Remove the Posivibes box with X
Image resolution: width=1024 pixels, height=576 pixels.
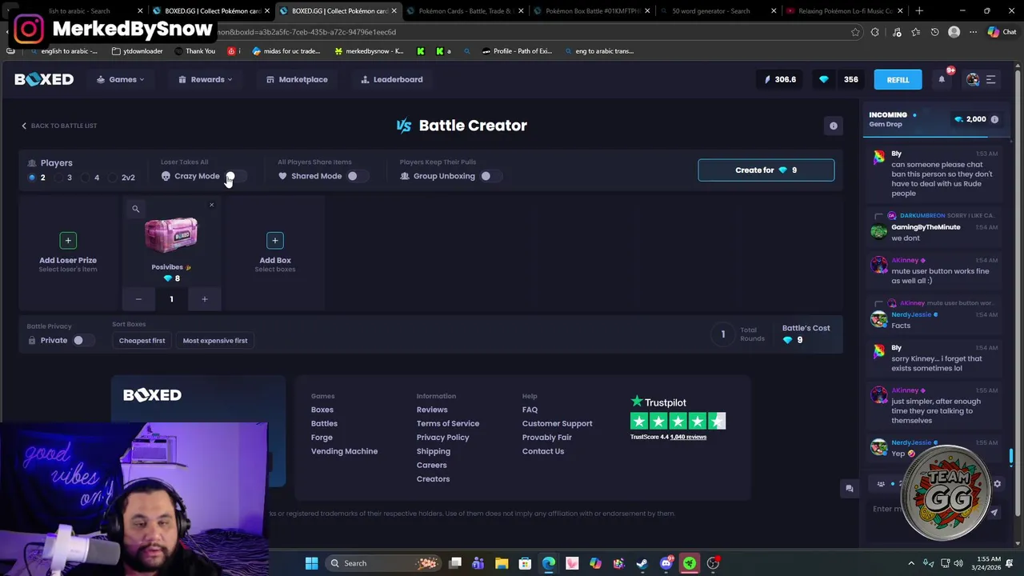click(x=211, y=206)
